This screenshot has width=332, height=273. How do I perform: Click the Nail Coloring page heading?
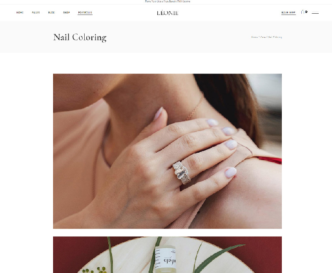(x=80, y=37)
